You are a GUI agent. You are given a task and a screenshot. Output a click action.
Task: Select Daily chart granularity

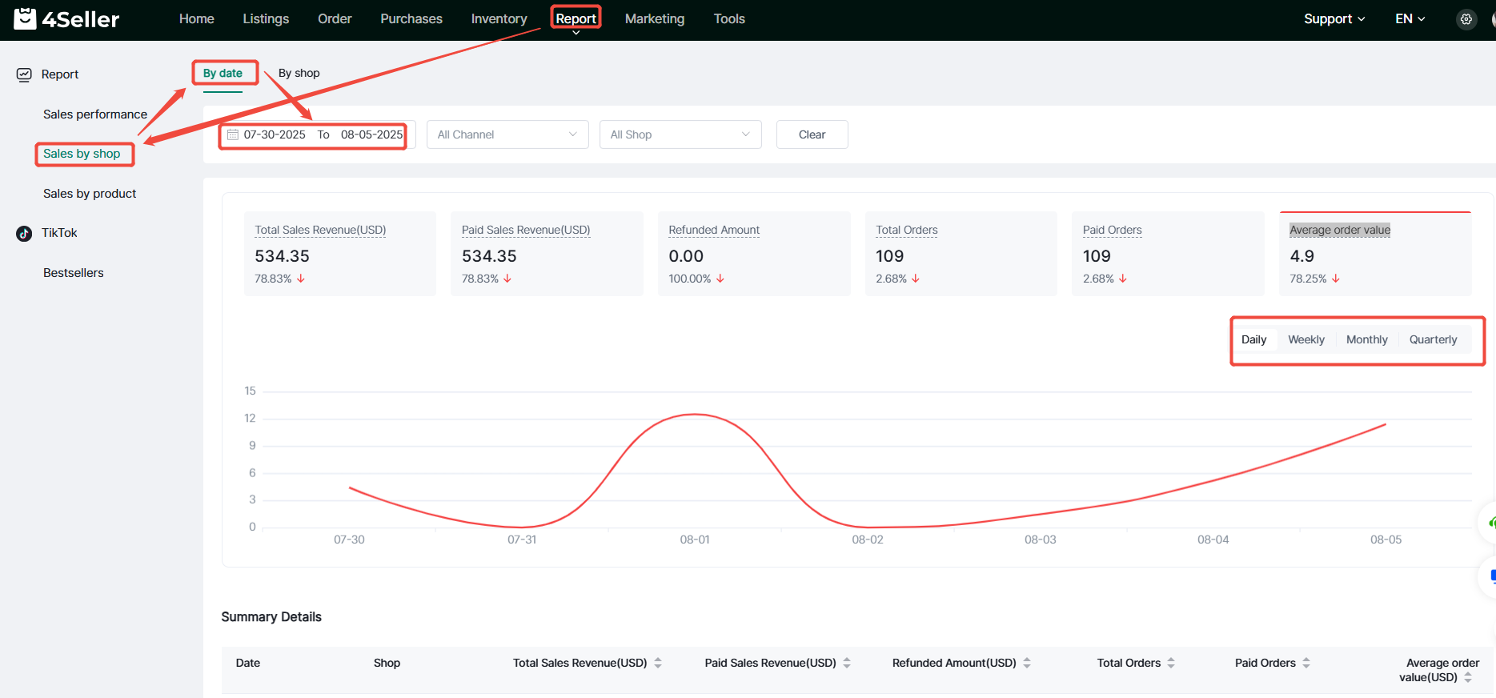(x=1253, y=339)
